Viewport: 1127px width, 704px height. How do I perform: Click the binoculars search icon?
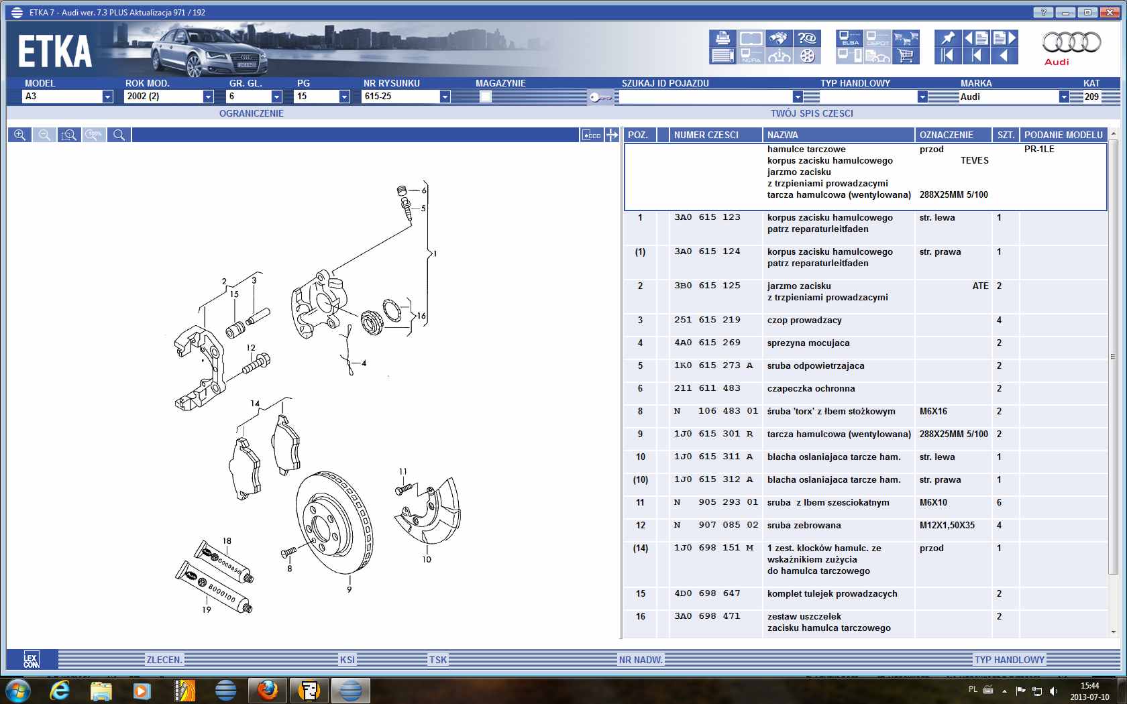tap(780, 38)
